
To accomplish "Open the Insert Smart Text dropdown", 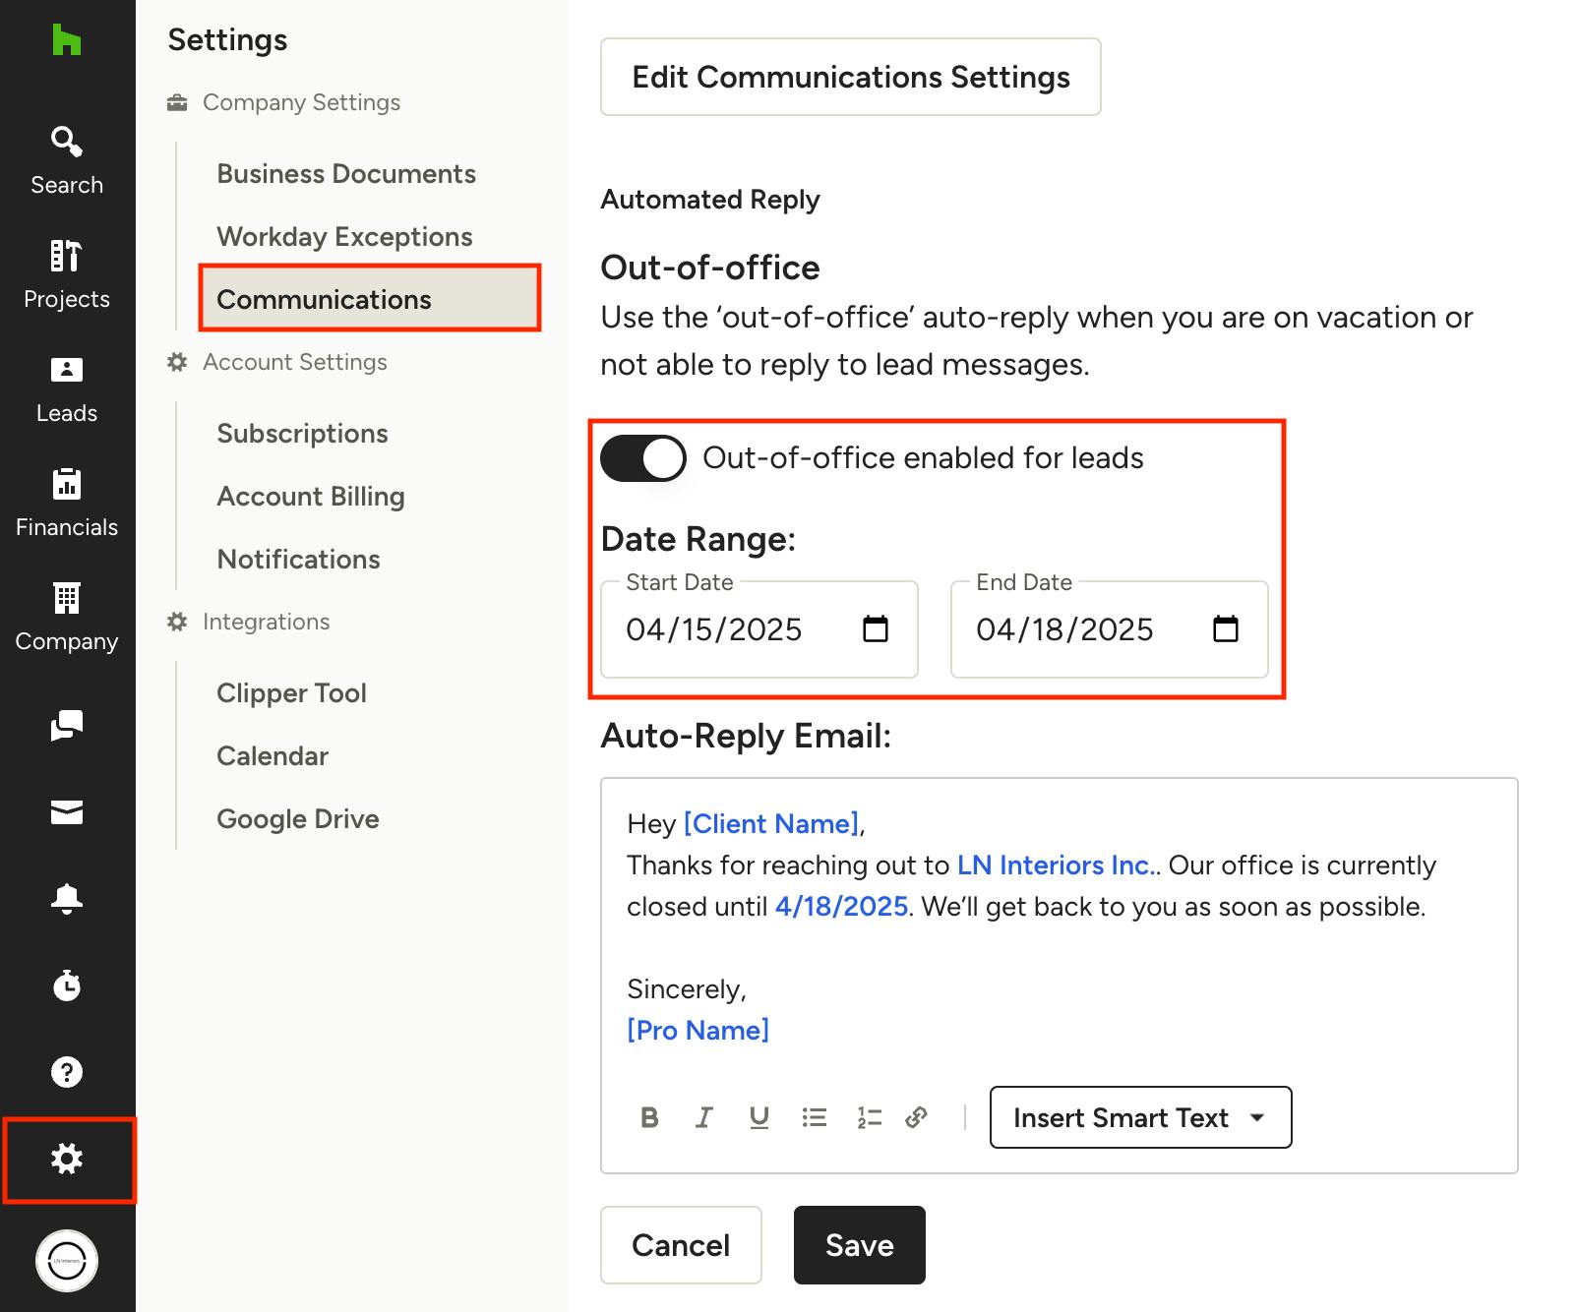I will click(1139, 1117).
